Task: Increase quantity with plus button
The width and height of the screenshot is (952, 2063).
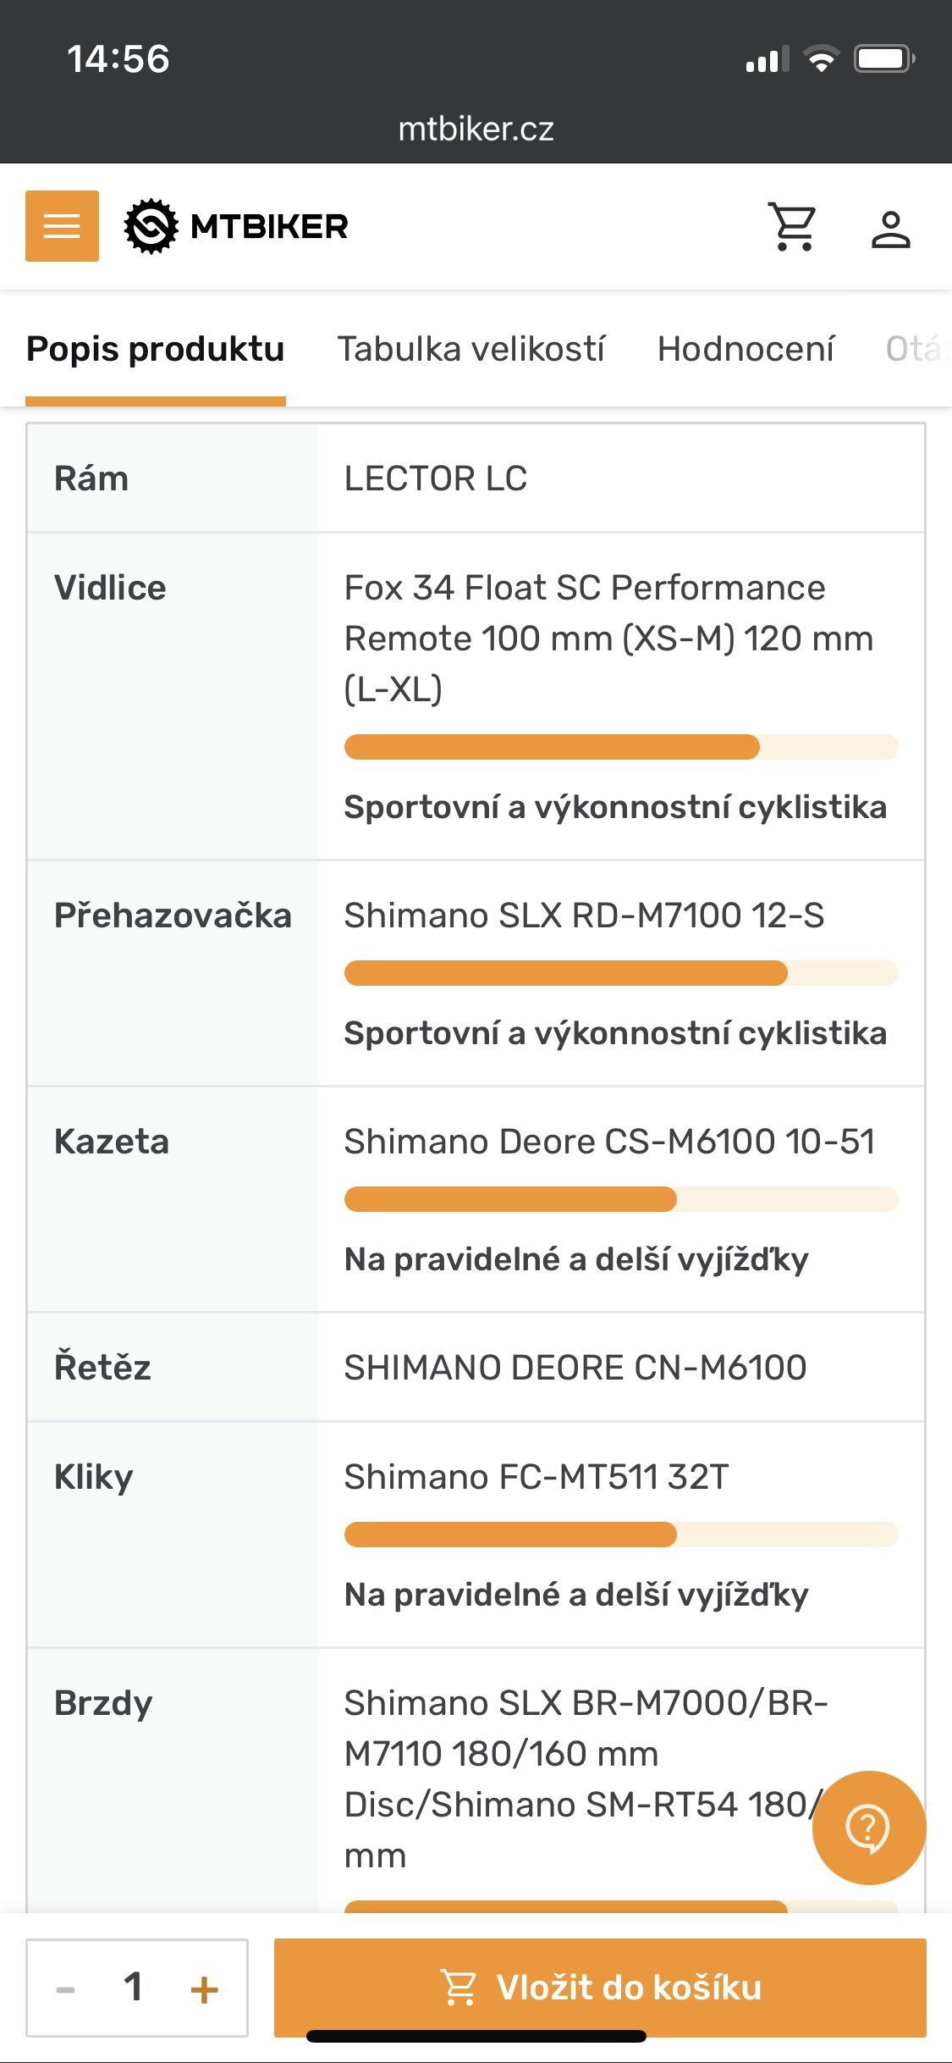Action: pos(204,1988)
